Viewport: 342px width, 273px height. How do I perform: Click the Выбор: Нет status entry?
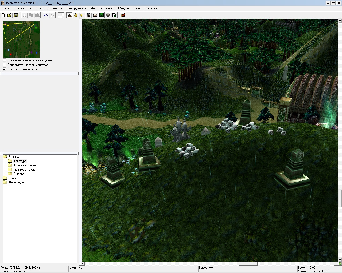tap(206, 268)
